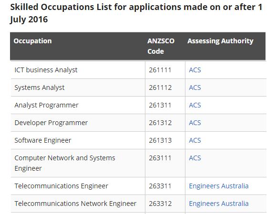The width and height of the screenshot is (276, 214).
Task: Open ACS link for ICT business Analyst
Action: coord(194,70)
